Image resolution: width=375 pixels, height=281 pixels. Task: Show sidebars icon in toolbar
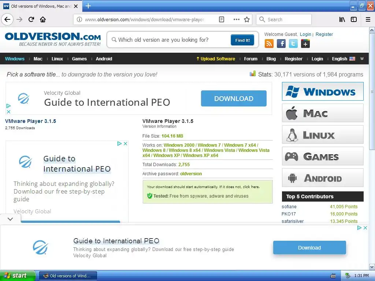point(354,19)
